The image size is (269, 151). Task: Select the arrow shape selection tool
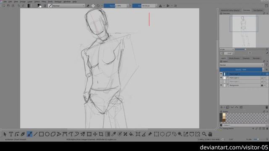pos(5,134)
